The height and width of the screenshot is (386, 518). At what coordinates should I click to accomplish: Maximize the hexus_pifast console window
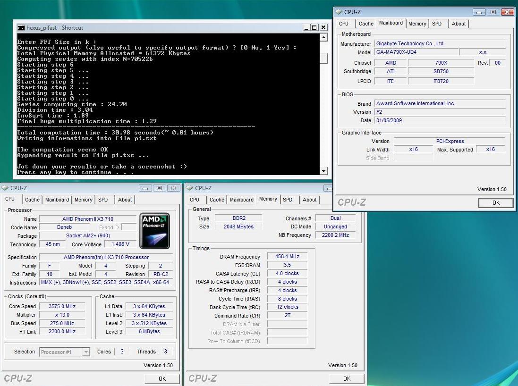314,28
